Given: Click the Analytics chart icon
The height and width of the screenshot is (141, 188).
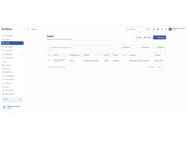Looking at the screenshot, I should click(x=3, y=83).
